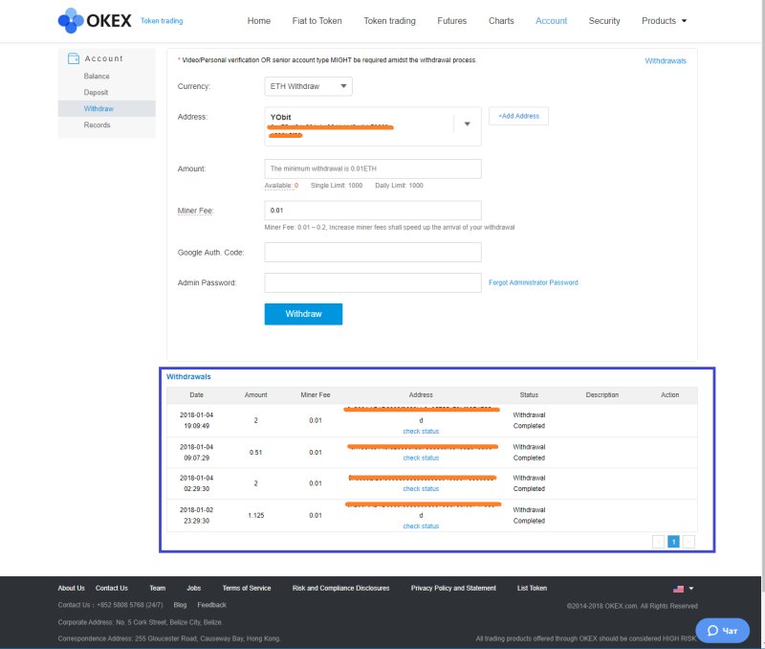Open the ETH Withdraw currency dropdown
The height and width of the screenshot is (649, 765).
308,87
